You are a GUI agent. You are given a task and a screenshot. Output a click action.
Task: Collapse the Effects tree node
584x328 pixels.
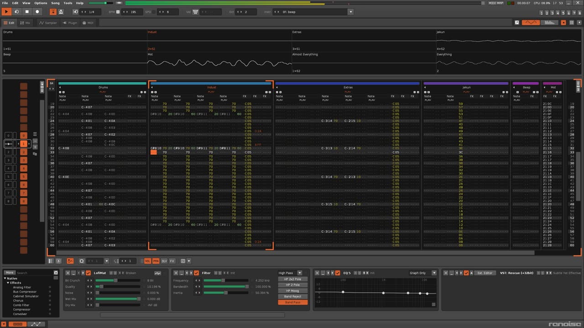coord(8,283)
